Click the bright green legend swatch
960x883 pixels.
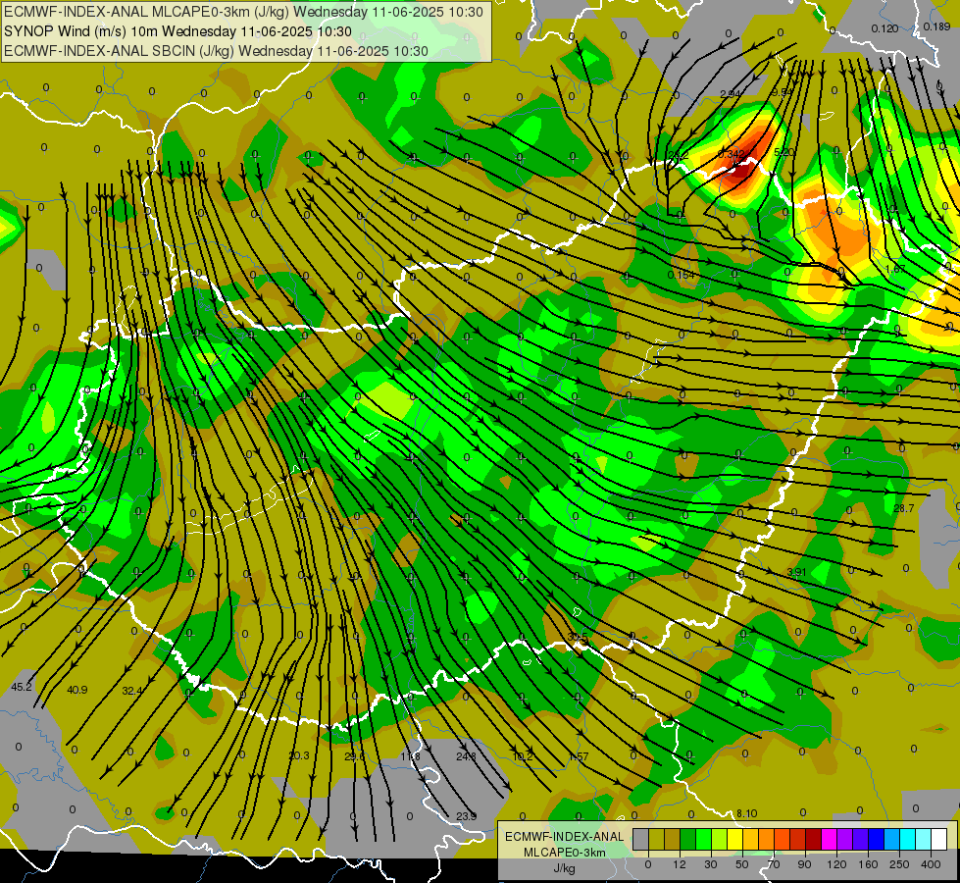[x=703, y=839]
